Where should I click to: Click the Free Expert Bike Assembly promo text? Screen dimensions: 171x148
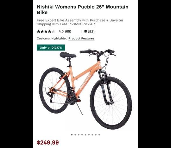(80, 22)
